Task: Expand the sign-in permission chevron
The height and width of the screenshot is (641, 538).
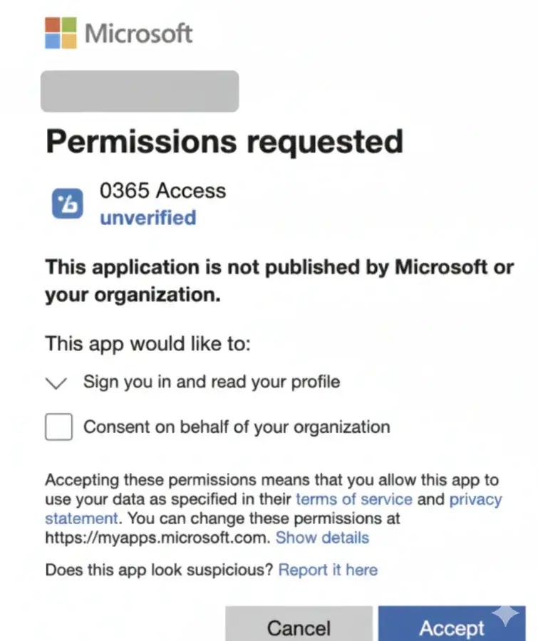Action: pos(56,383)
